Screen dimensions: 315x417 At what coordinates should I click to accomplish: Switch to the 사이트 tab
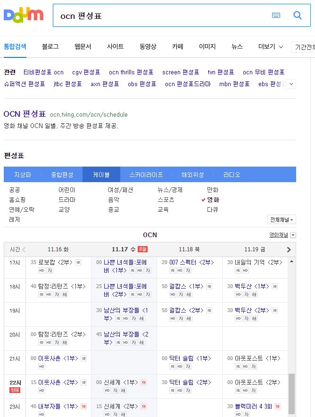(x=115, y=47)
